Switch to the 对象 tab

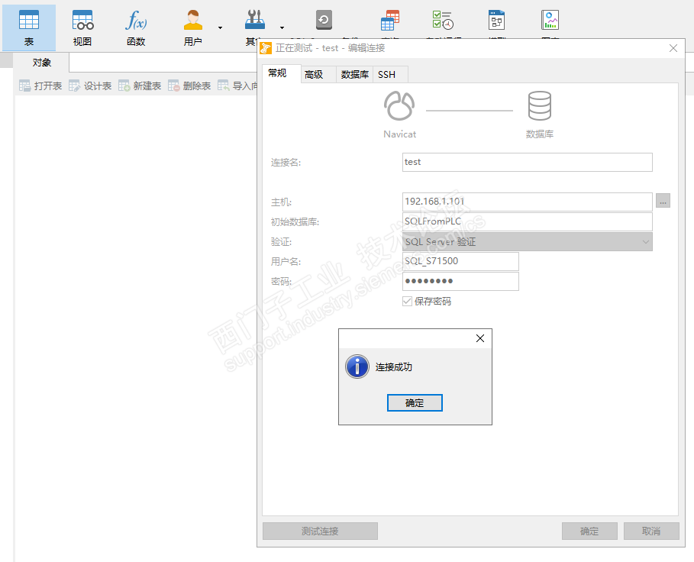41,63
